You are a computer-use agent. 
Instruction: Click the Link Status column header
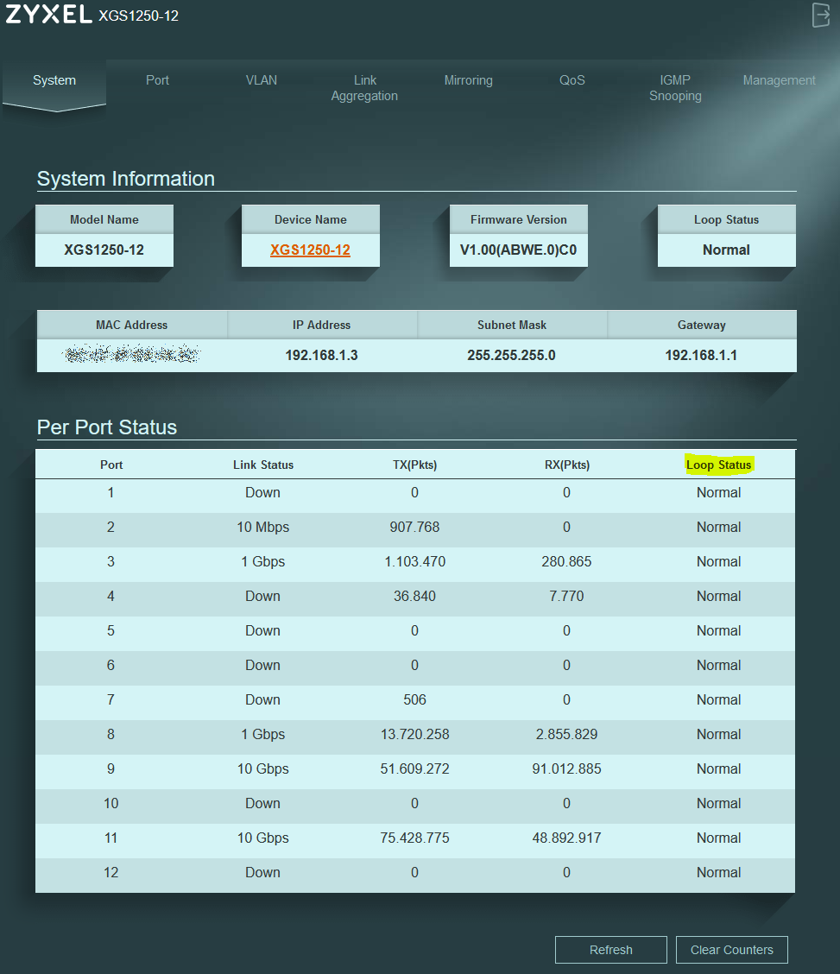pos(263,465)
